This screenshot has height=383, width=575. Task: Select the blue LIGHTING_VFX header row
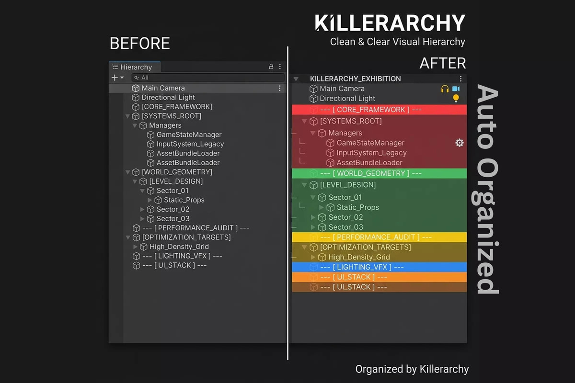[x=379, y=267]
